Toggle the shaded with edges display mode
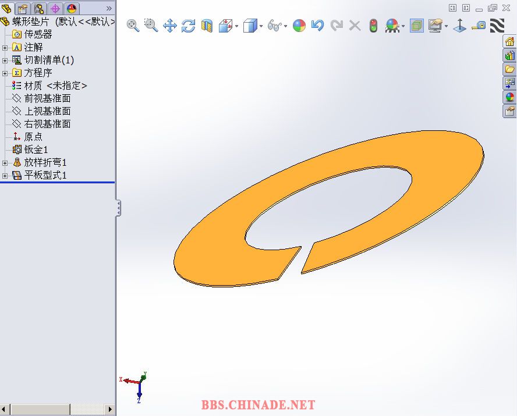Image resolution: width=517 pixels, height=416 pixels. [x=416, y=26]
